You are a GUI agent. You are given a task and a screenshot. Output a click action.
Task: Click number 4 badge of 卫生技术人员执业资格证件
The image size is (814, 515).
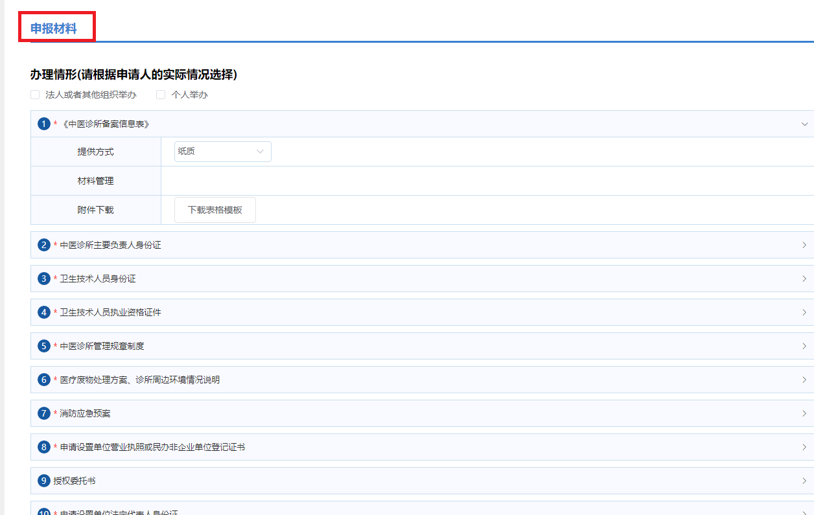point(43,312)
